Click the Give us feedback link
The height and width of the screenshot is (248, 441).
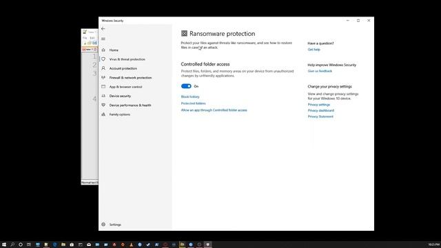[x=320, y=71]
